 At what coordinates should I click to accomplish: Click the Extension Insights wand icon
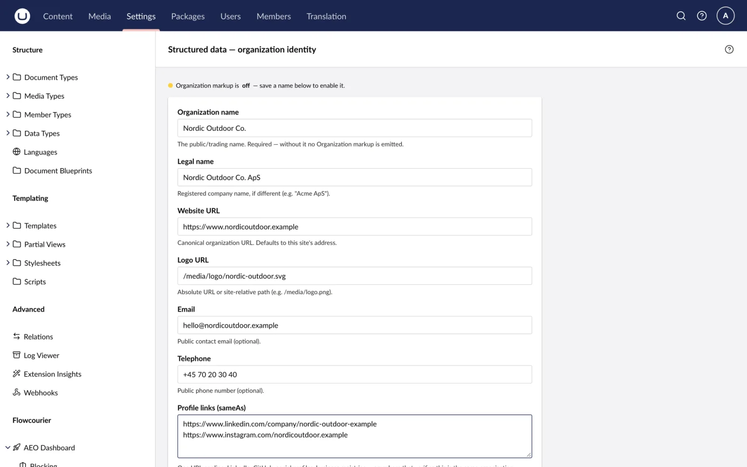pos(17,374)
